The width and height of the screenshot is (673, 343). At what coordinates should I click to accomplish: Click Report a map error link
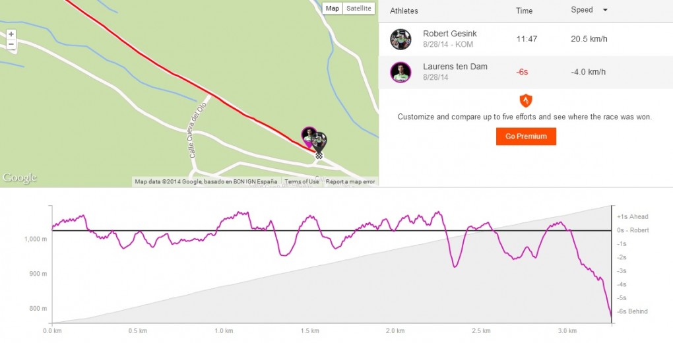pyautogui.click(x=350, y=181)
